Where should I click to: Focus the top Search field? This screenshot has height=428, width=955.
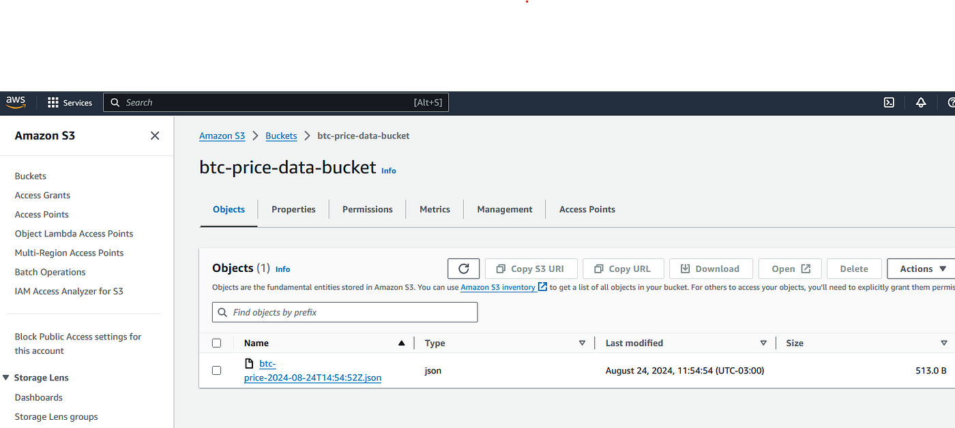coord(276,102)
